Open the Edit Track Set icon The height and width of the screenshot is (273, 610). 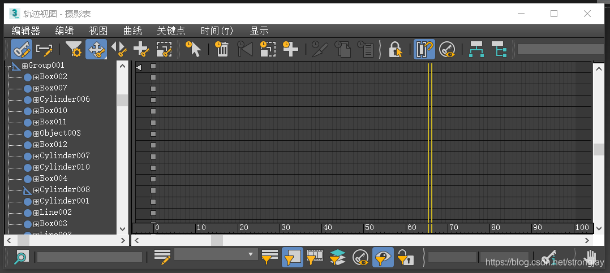tap(162, 257)
